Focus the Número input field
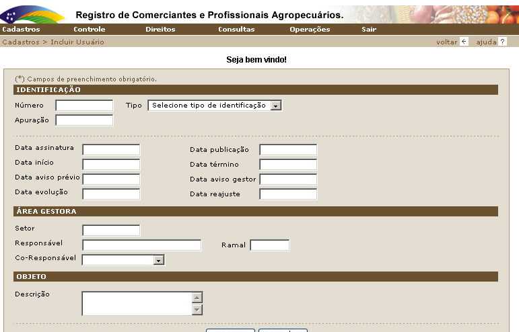 click(x=84, y=106)
